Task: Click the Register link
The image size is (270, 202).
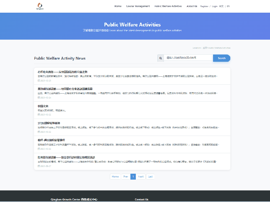Action: (x=204, y=6)
